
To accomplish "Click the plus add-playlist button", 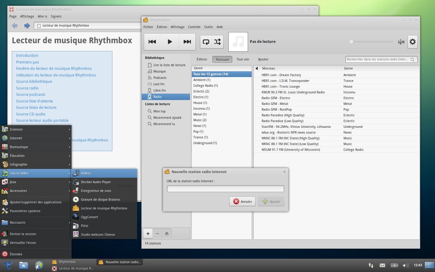I will (148, 233).
